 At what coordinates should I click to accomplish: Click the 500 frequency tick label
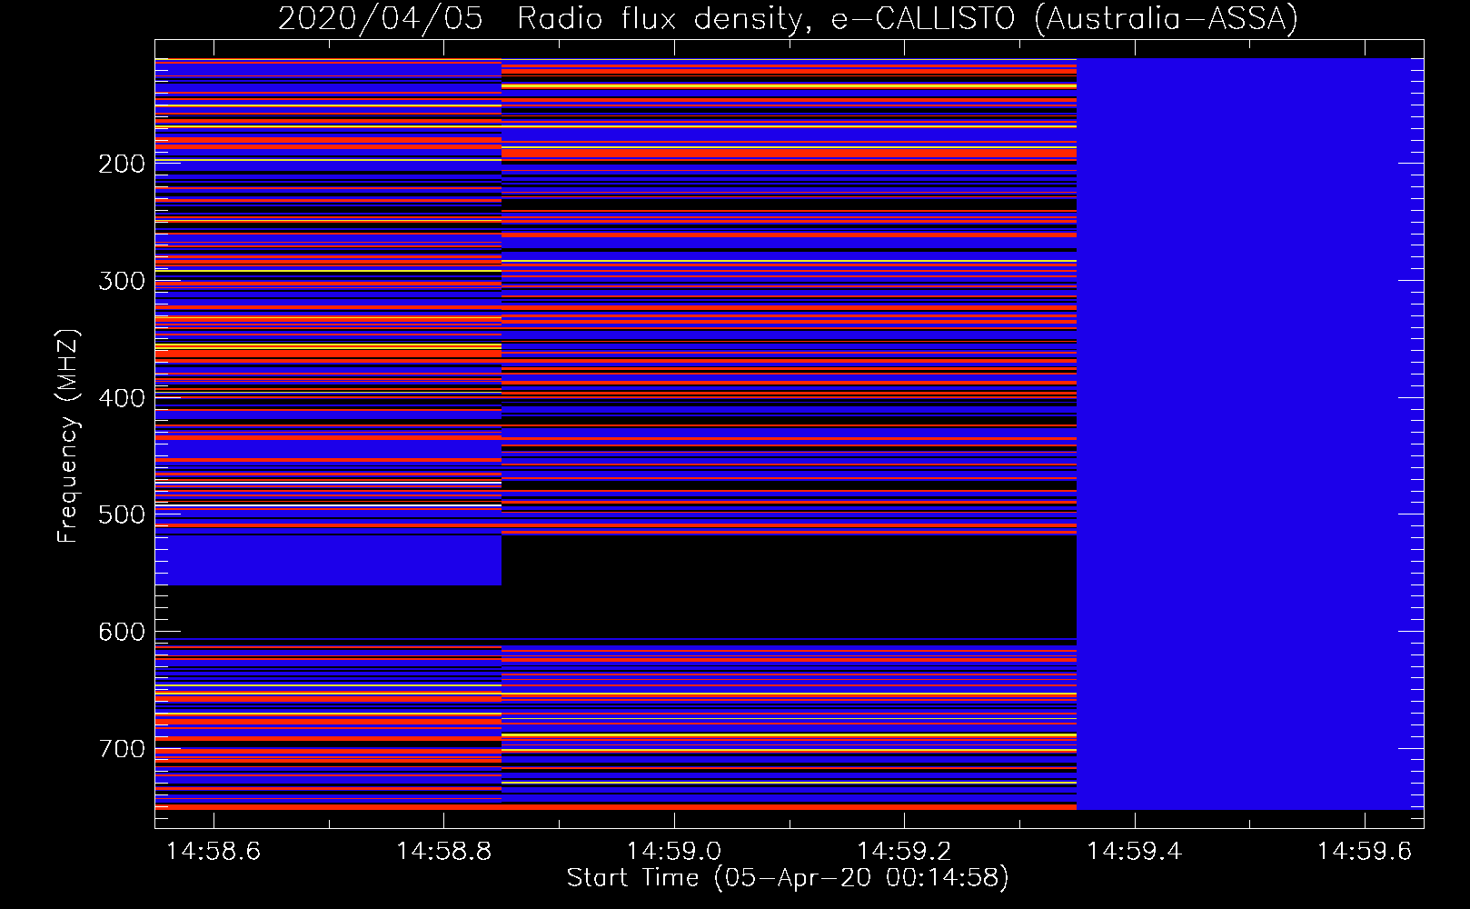pyautogui.click(x=122, y=514)
